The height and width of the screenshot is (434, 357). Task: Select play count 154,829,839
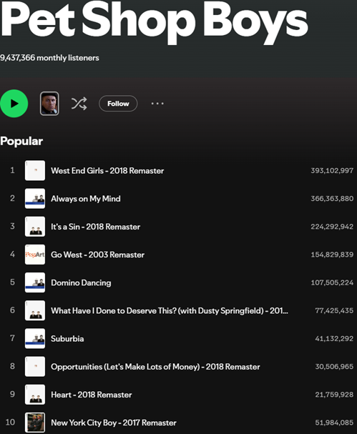click(332, 255)
